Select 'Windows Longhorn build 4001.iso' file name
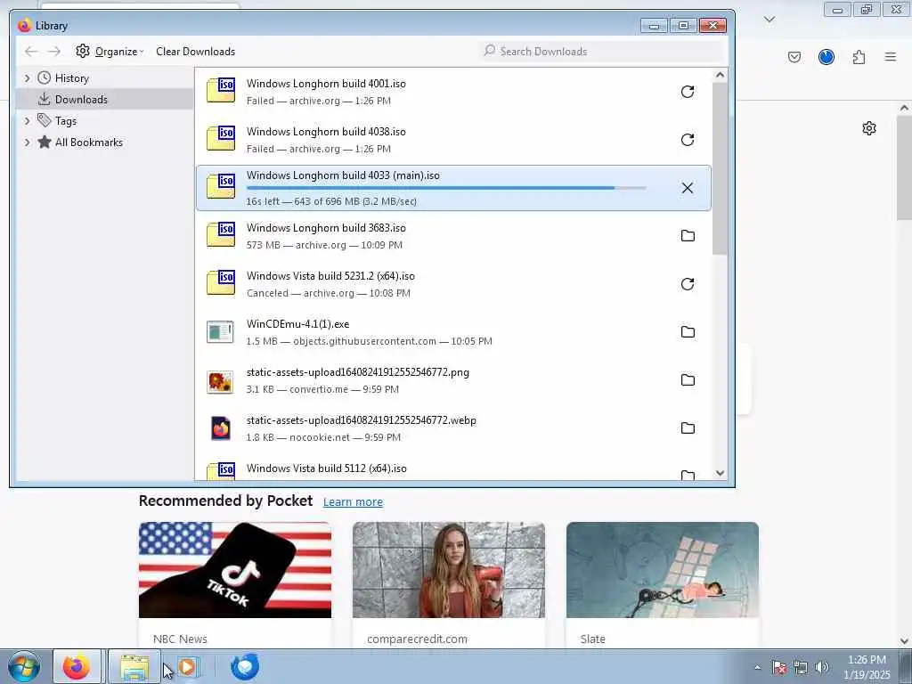Screen dimensions: 912x684 point(326,84)
